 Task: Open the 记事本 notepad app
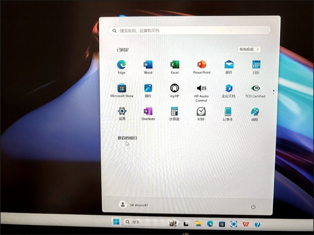pyautogui.click(x=228, y=114)
